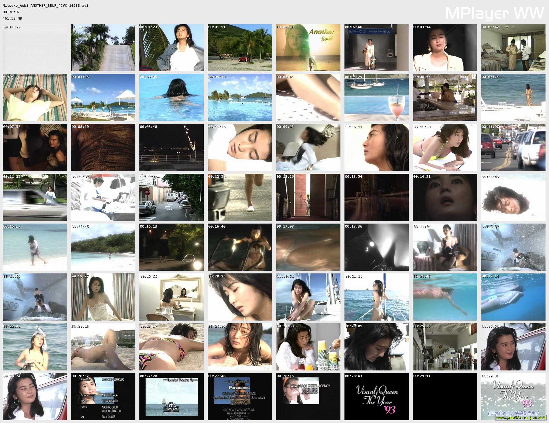Open the beach cove frame at 00:15:45

[103, 247]
